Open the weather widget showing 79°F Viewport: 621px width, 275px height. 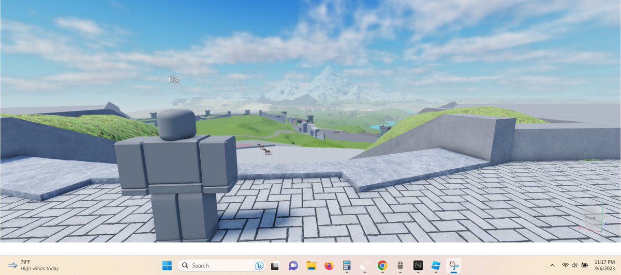34,265
